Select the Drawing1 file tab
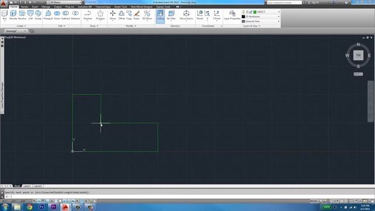375x211 pixels. click(x=15, y=31)
